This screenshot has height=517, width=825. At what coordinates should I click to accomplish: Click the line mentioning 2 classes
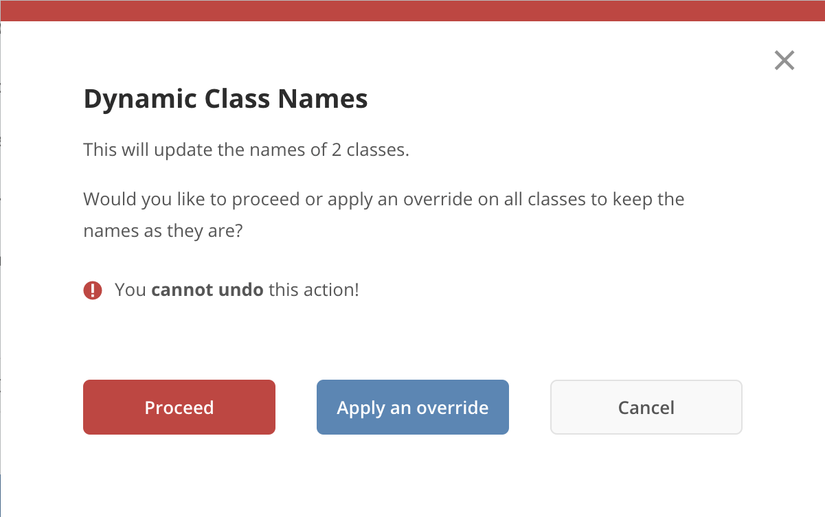click(246, 149)
